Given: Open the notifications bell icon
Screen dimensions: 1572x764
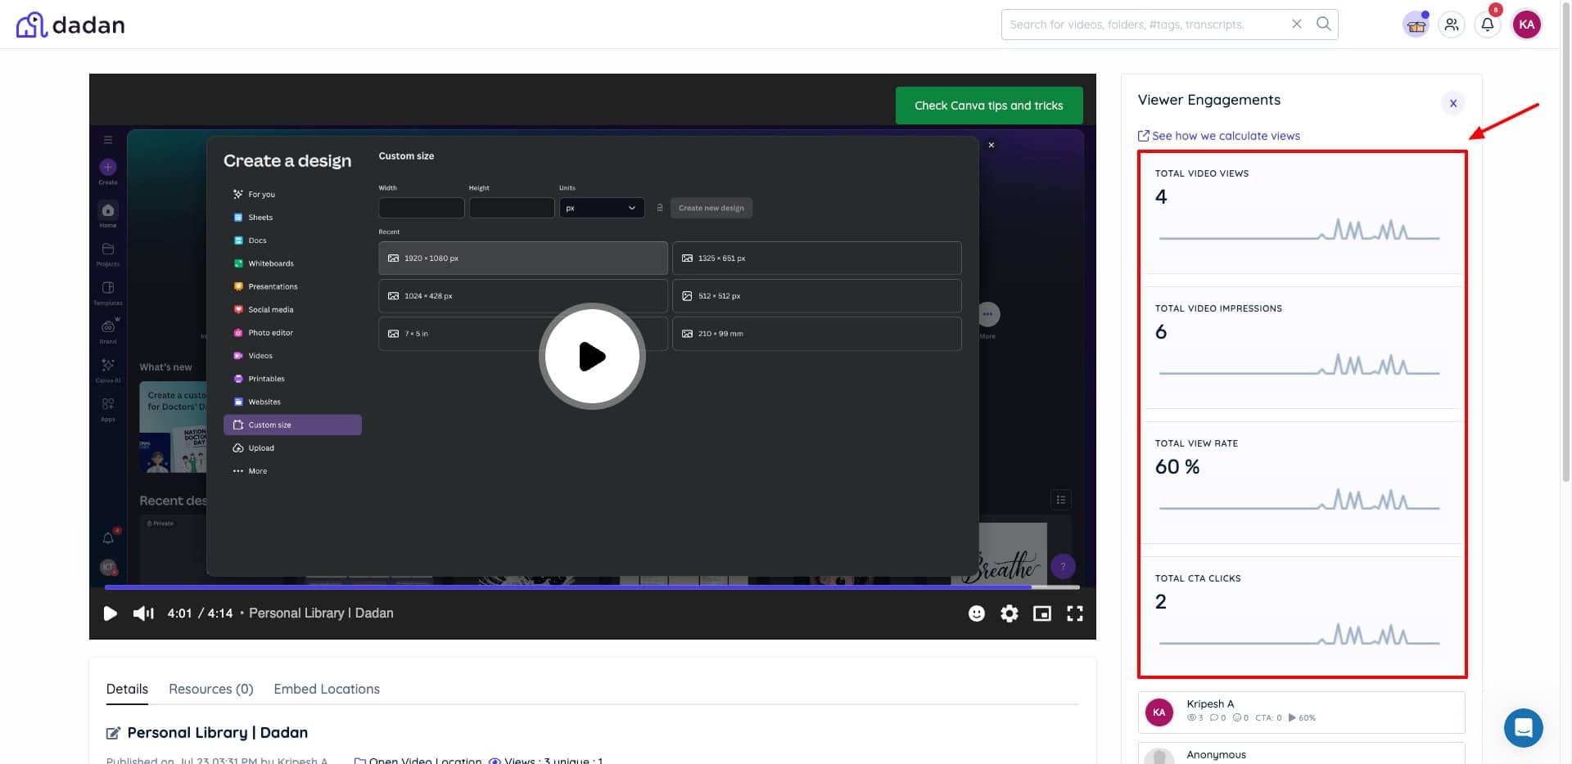Looking at the screenshot, I should (x=1488, y=25).
